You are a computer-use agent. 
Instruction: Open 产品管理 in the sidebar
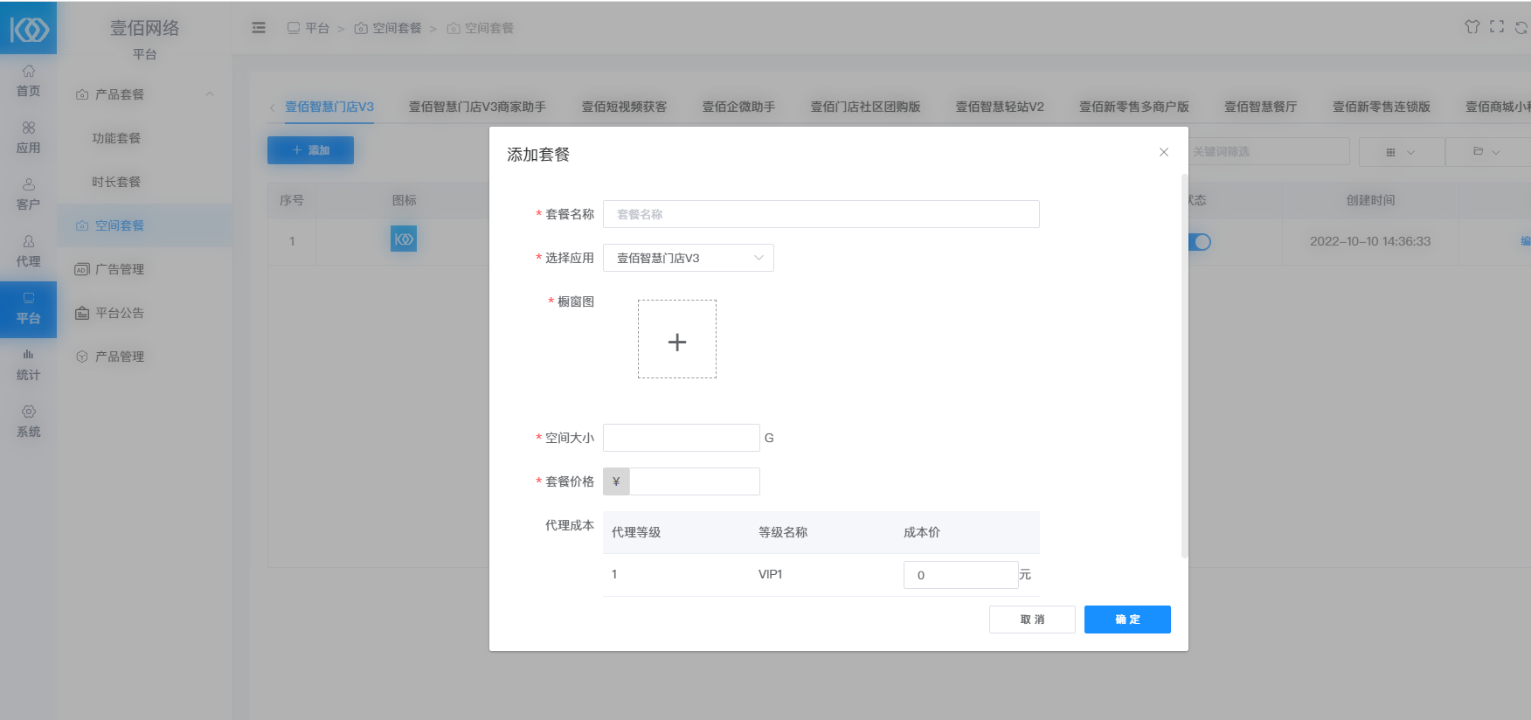(x=120, y=357)
